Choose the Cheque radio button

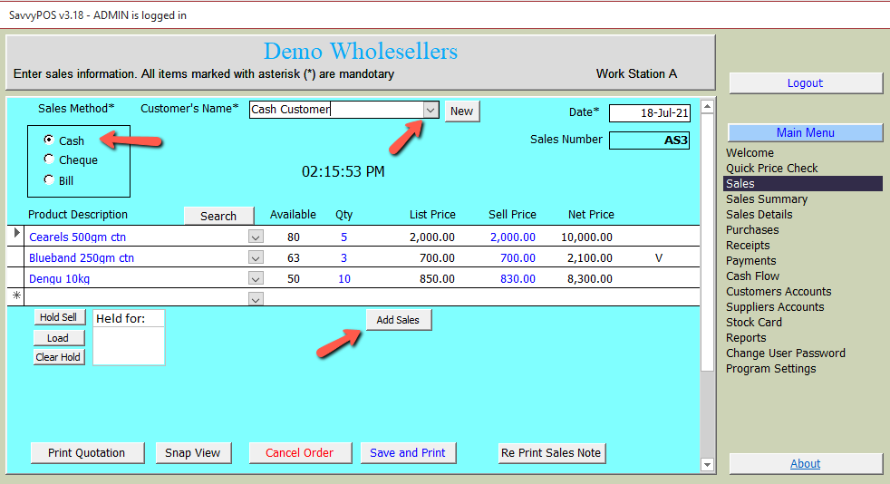coord(49,160)
